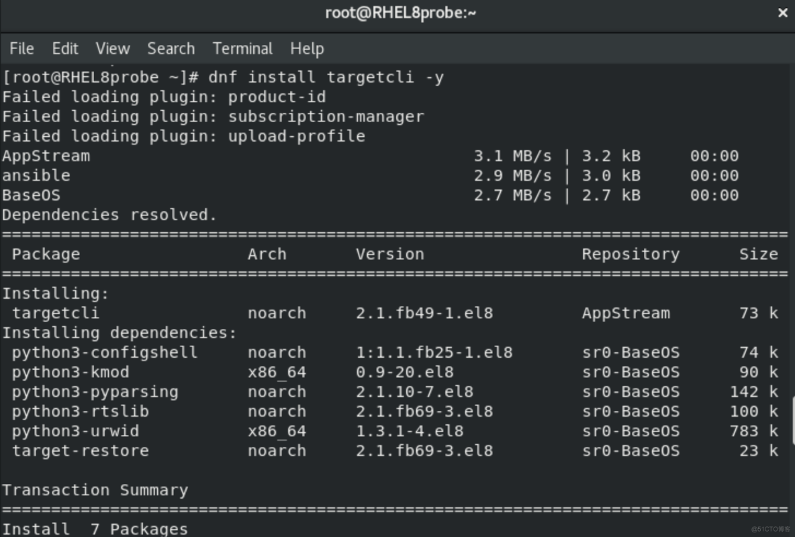Click the 783 k size value

tap(753, 432)
